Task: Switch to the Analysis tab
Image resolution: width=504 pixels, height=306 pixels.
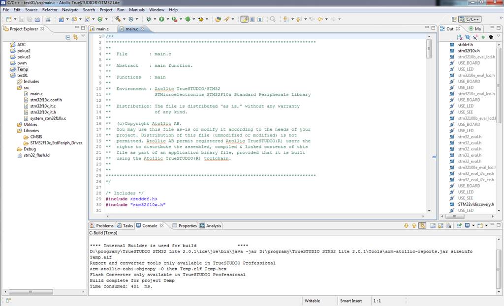Action: pyautogui.click(x=211, y=226)
